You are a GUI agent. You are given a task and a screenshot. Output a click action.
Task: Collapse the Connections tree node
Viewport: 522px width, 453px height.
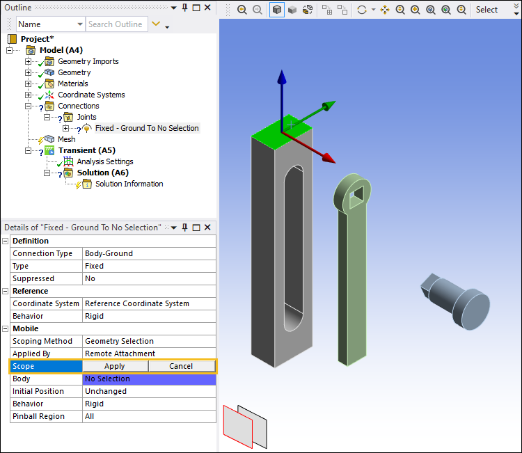[x=29, y=106]
